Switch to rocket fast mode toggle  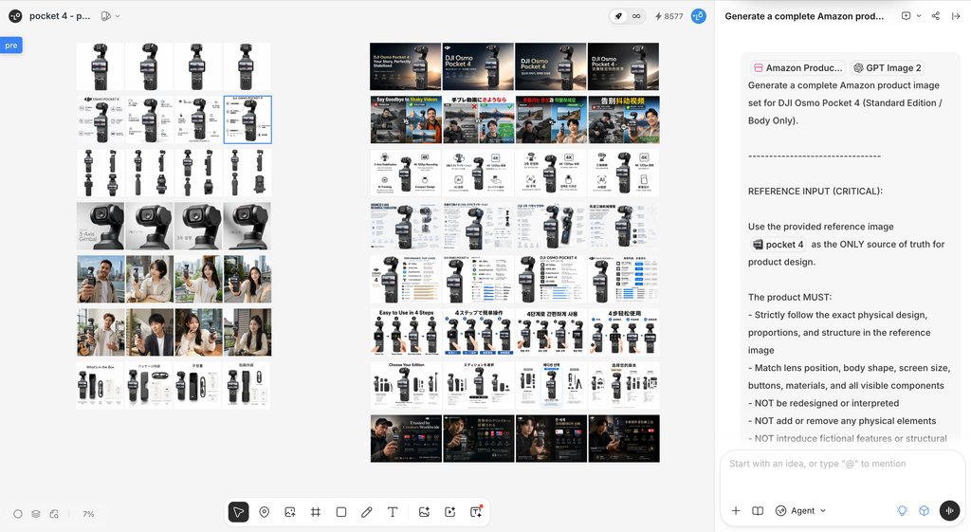[x=618, y=16]
